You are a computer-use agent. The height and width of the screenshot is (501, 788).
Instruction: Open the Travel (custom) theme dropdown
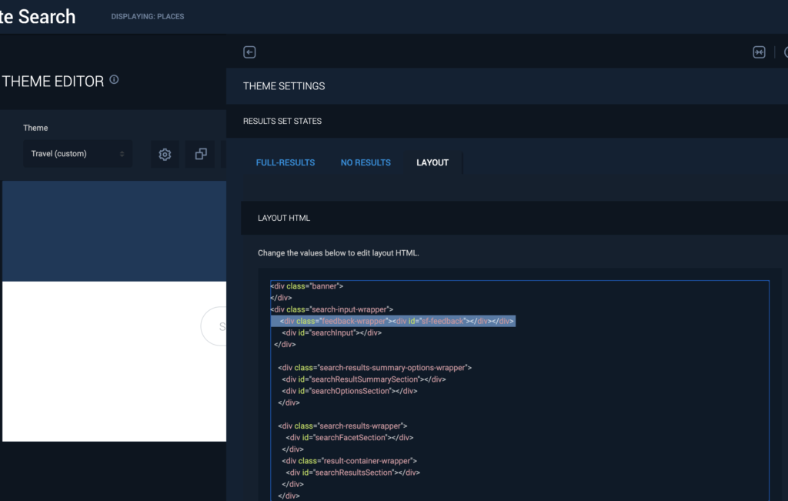tap(78, 154)
